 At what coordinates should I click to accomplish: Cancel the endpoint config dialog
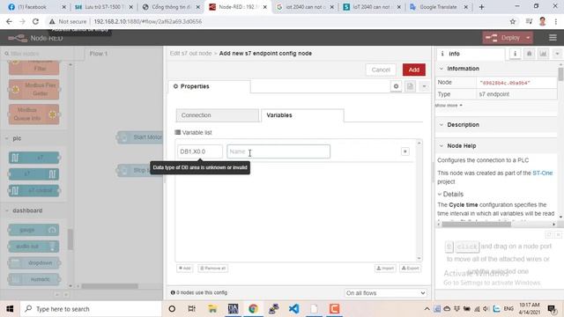tap(381, 70)
